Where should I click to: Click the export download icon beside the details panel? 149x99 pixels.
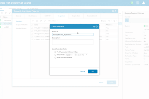click(x=120, y=13)
